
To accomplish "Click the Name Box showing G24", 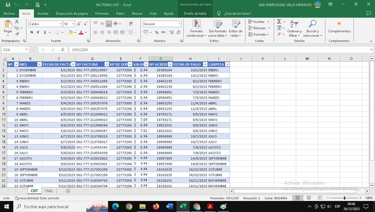I will [x=13, y=50].
